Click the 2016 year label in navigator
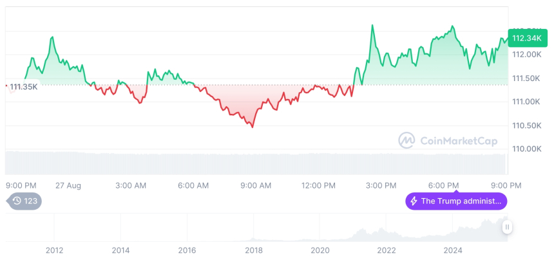Screen dimensions: 554x258 [x=187, y=250]
